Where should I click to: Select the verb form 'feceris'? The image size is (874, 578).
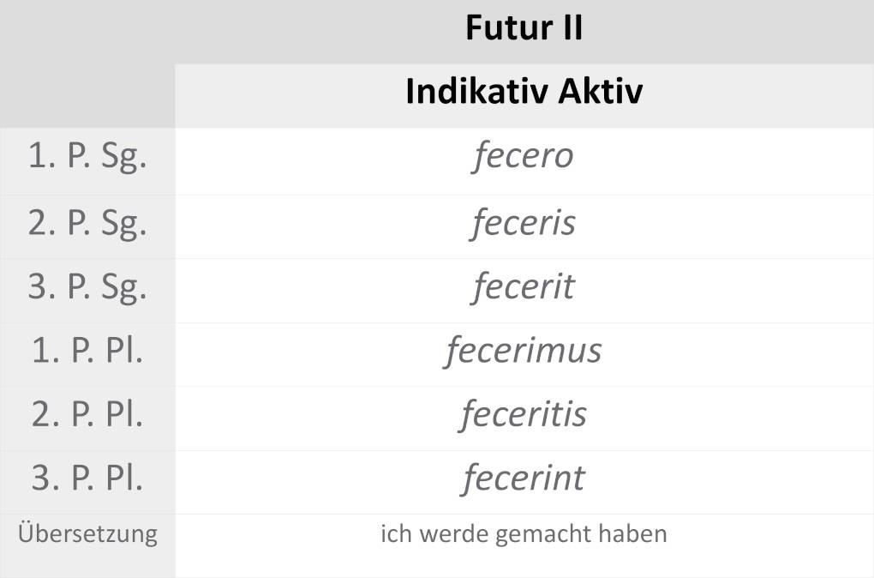[x=524, y=223]
